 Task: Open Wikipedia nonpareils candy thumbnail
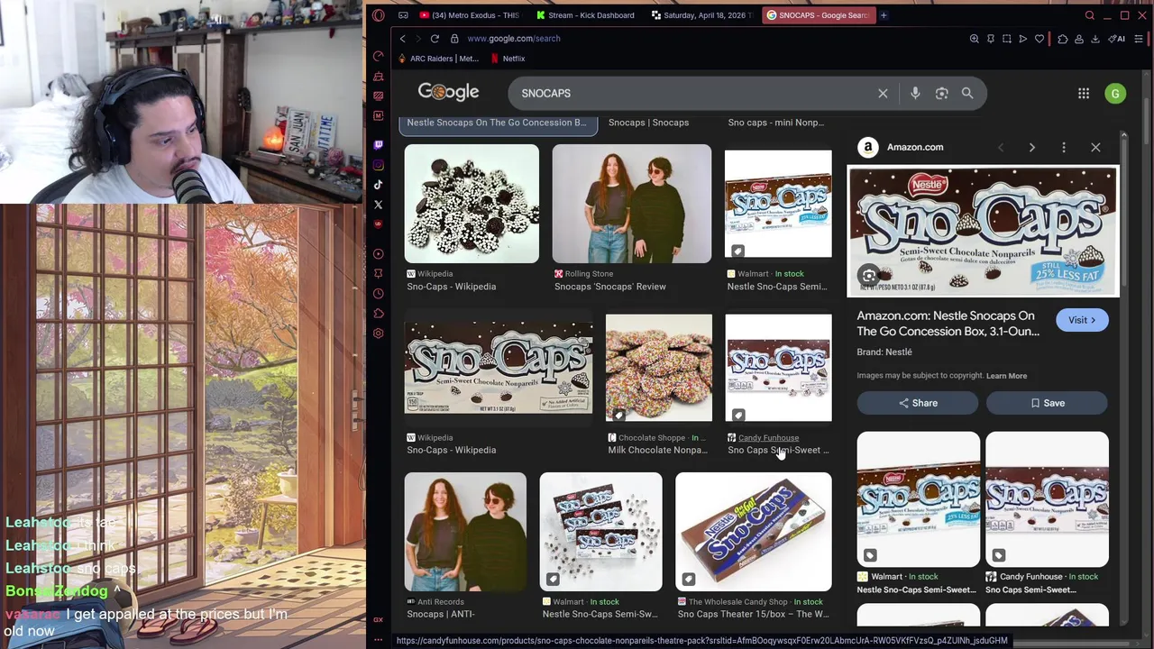472,204
